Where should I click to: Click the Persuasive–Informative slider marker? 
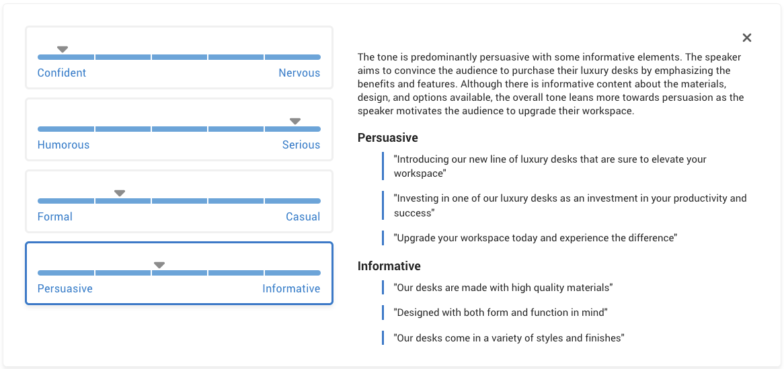pos(159,265)
